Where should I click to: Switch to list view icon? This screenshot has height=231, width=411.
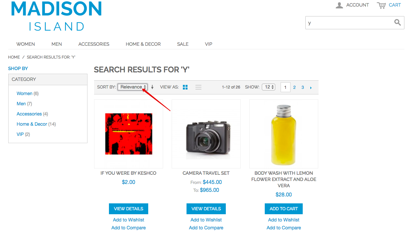(198, 87)
